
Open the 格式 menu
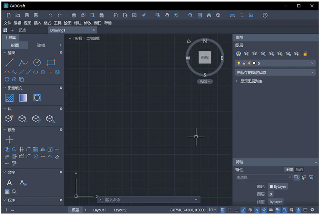(x=48, y=23)
